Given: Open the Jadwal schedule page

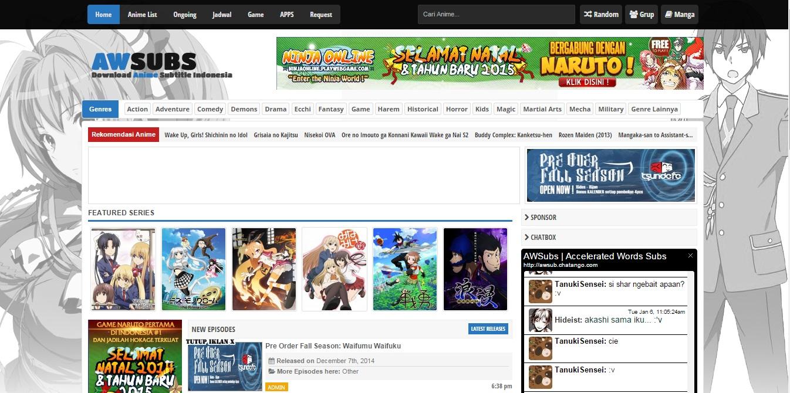Looking at the screenshot, I should pyautogui.click(x=222, y=15).
